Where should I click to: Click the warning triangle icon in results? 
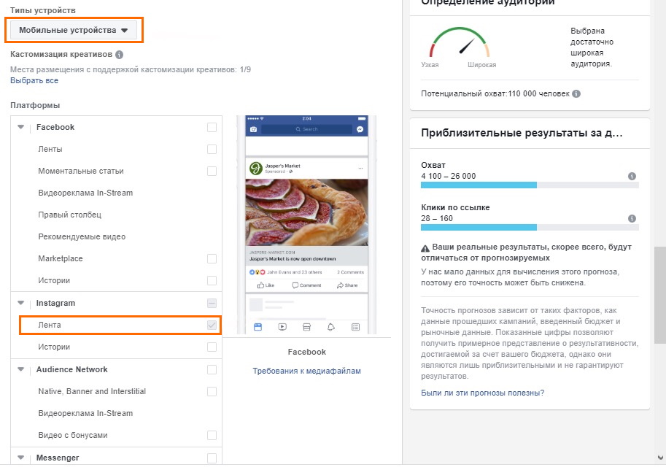[x=425, y=248]
